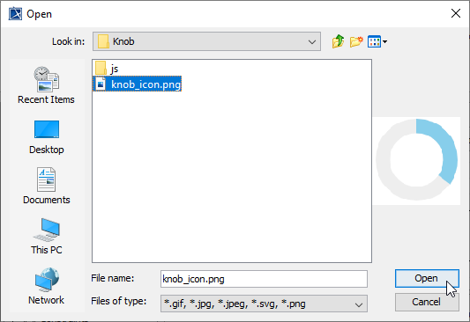Expand the Files of type dropdown
This screenshot has height=322, width=470.
[x=359, y=304]
